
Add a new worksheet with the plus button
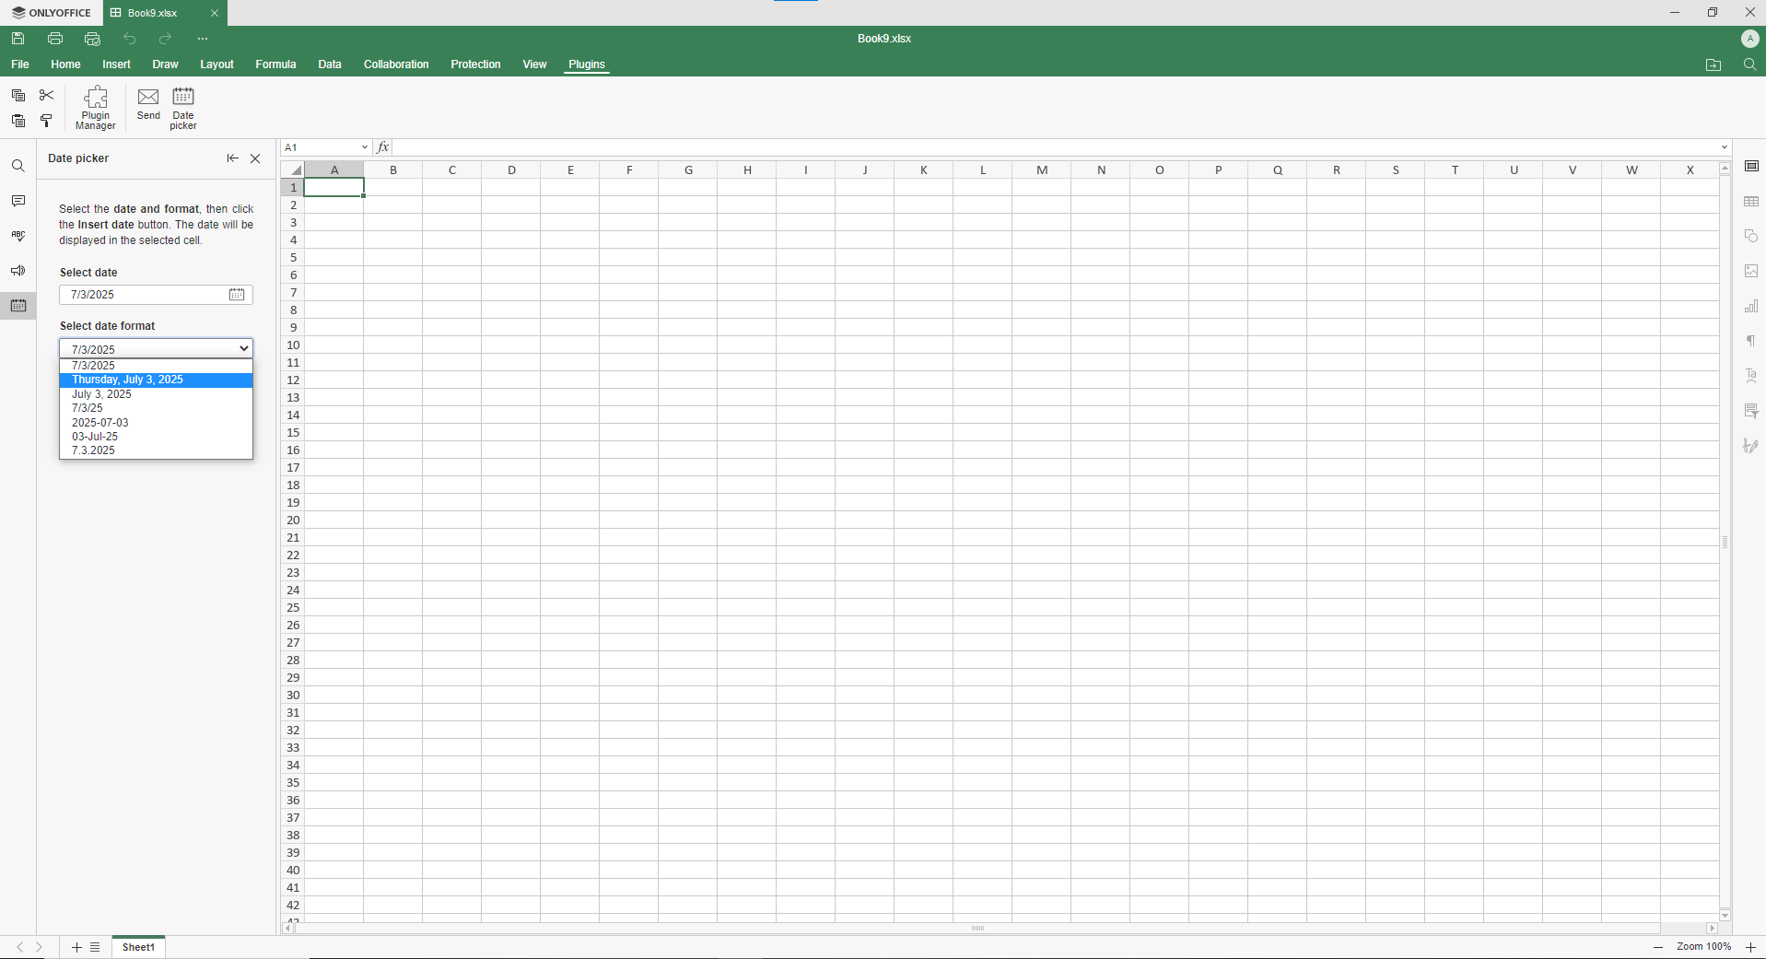click(x=76, y=947)
